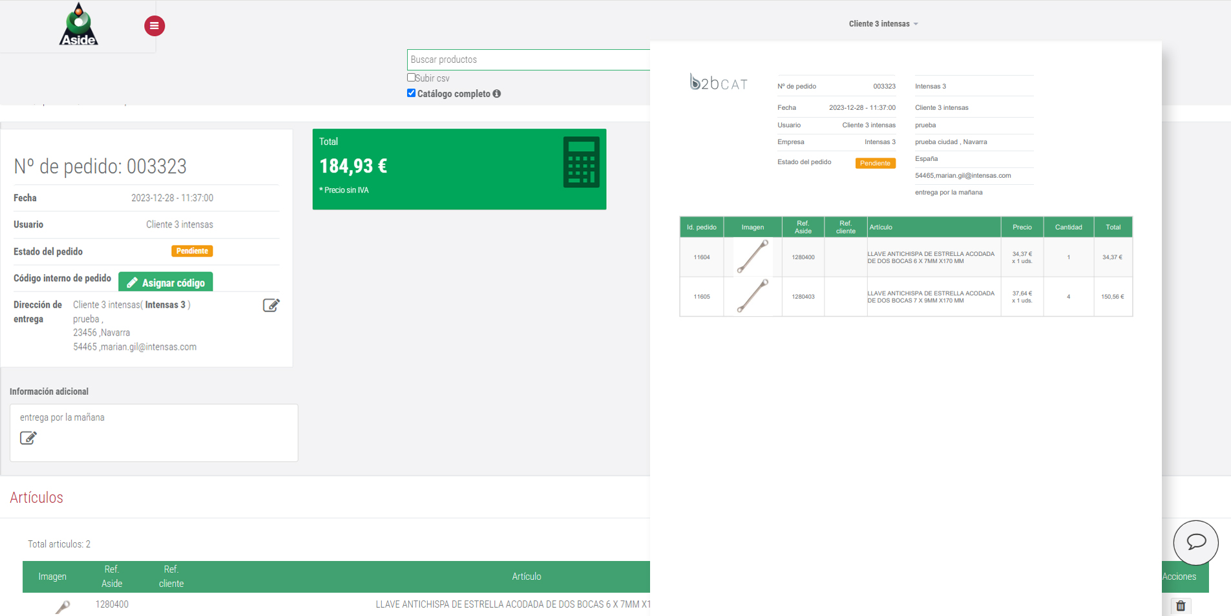Show info for Catálogo completo
This screenshot has height=616, width=1231.
497,94
